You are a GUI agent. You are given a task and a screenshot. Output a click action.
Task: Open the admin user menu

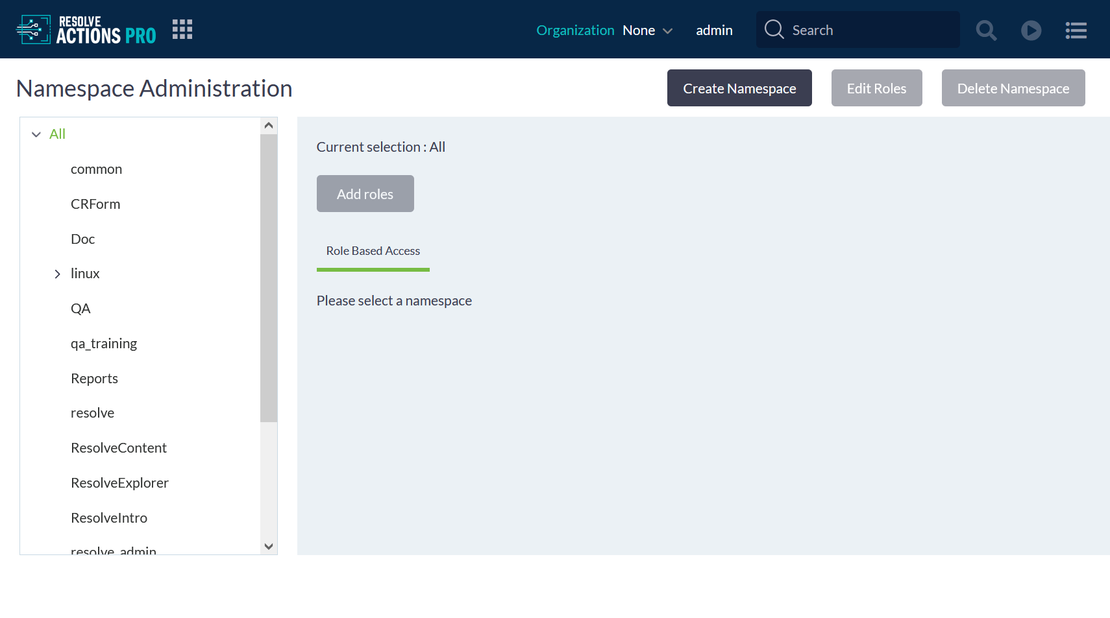tap(714, 30)
